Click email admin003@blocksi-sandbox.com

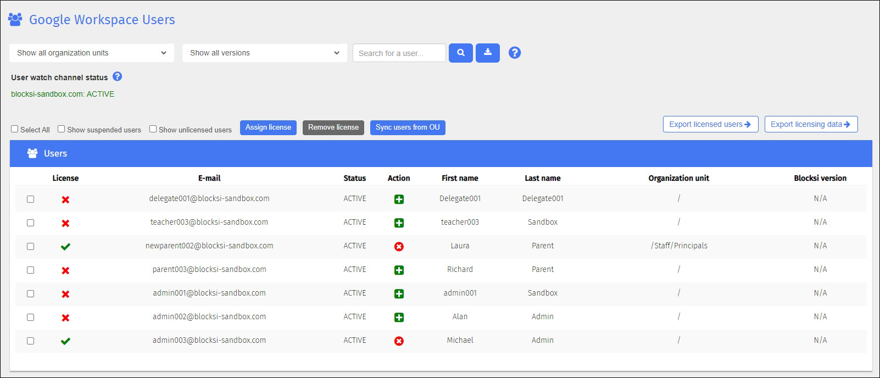(x=209, y=340)
